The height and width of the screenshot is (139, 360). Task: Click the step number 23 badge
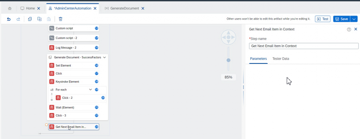(x=97, y=127)
